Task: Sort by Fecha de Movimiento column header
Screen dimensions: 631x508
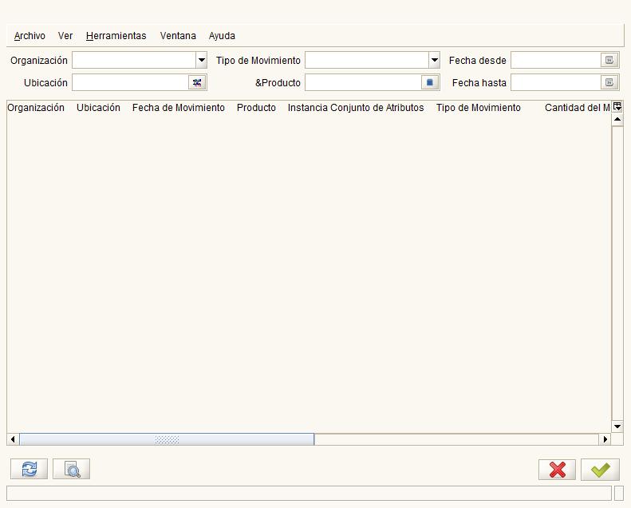Action: 178,108
